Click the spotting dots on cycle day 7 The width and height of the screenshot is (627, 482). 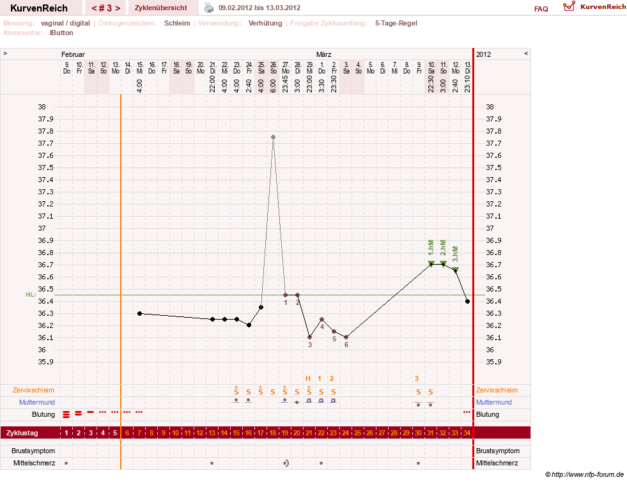pos(139,412)
